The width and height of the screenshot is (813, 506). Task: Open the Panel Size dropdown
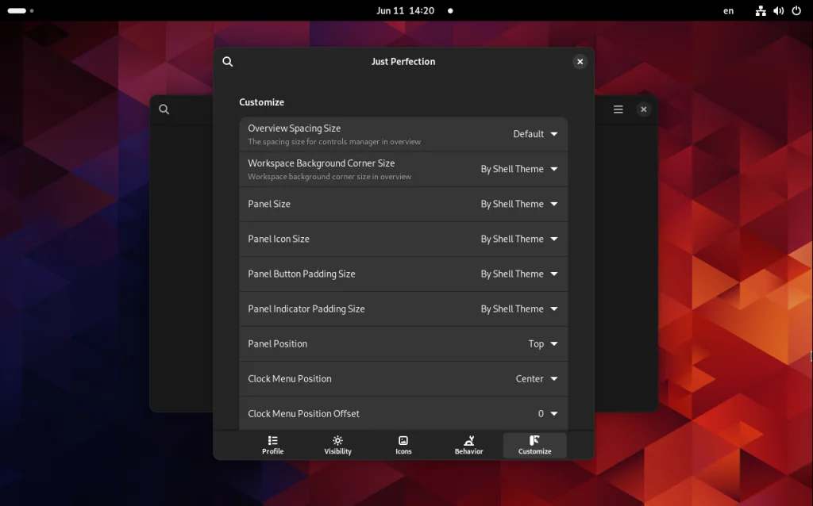pos(519,204)
